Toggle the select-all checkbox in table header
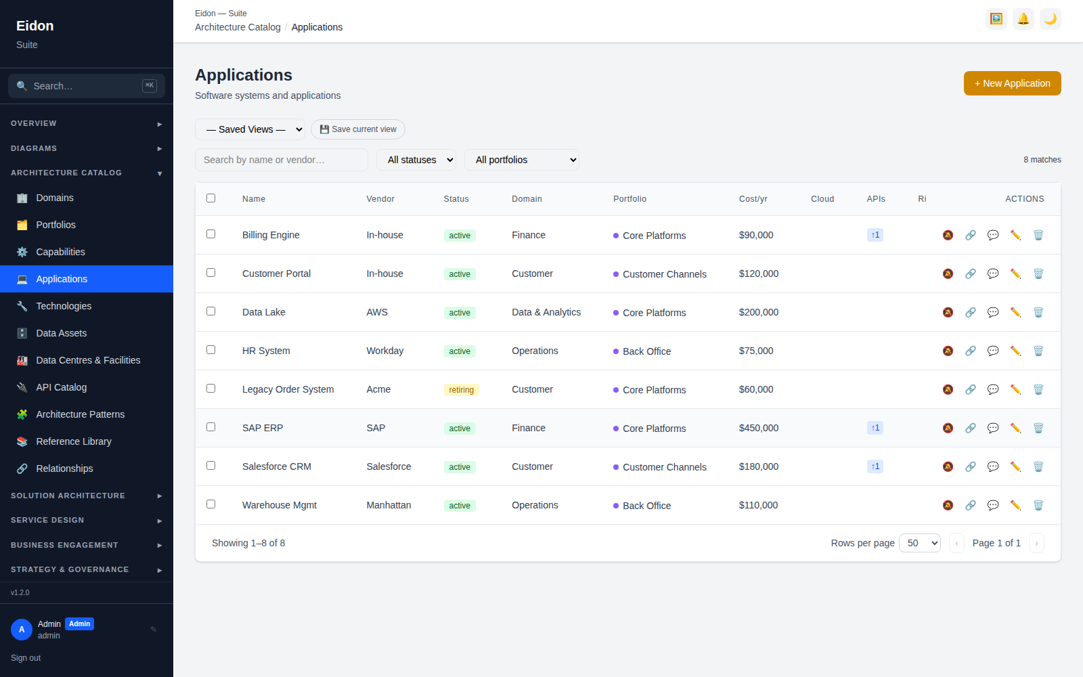The image size is (1083, 677). pyautogui.click(x=211, y=198)
